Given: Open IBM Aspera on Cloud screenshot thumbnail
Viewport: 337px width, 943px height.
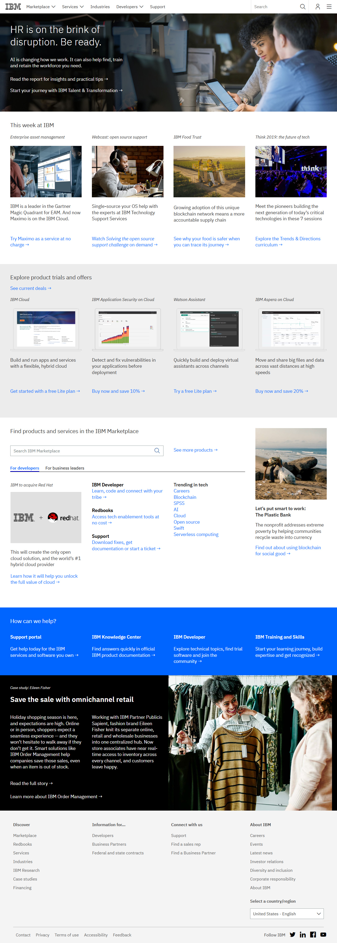Looking at the screenshot, I should [x=291, y=329].
